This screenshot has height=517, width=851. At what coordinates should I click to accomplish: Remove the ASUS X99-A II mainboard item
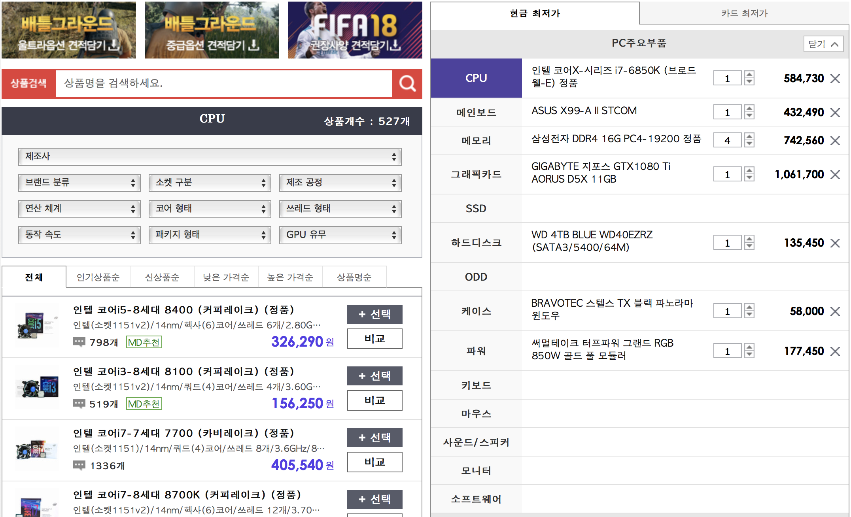[x=835, y=113]
